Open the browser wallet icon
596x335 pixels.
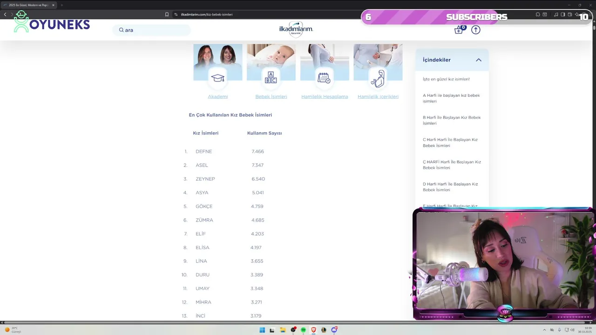tap(569, 14)
